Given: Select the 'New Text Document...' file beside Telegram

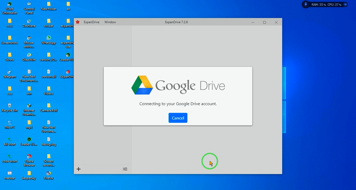Looking at the screenshot, I should pos(29,76).
